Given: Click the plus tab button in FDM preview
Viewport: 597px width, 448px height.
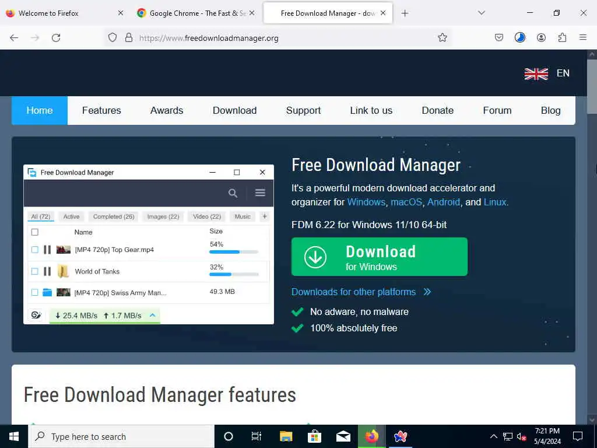Looking at the screenshot, I should [265, 216].
